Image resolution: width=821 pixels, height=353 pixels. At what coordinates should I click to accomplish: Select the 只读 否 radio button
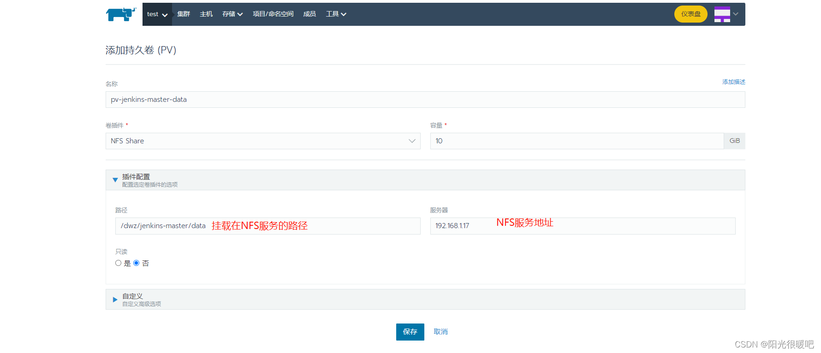tap(136, 263)
